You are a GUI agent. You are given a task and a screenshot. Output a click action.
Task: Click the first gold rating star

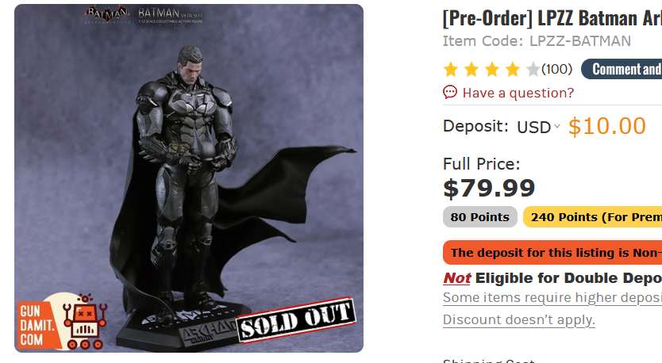pyautogui.click(x=451, y=69)
